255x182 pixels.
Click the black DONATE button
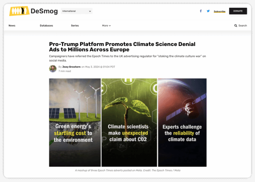(x=238, y=11)
